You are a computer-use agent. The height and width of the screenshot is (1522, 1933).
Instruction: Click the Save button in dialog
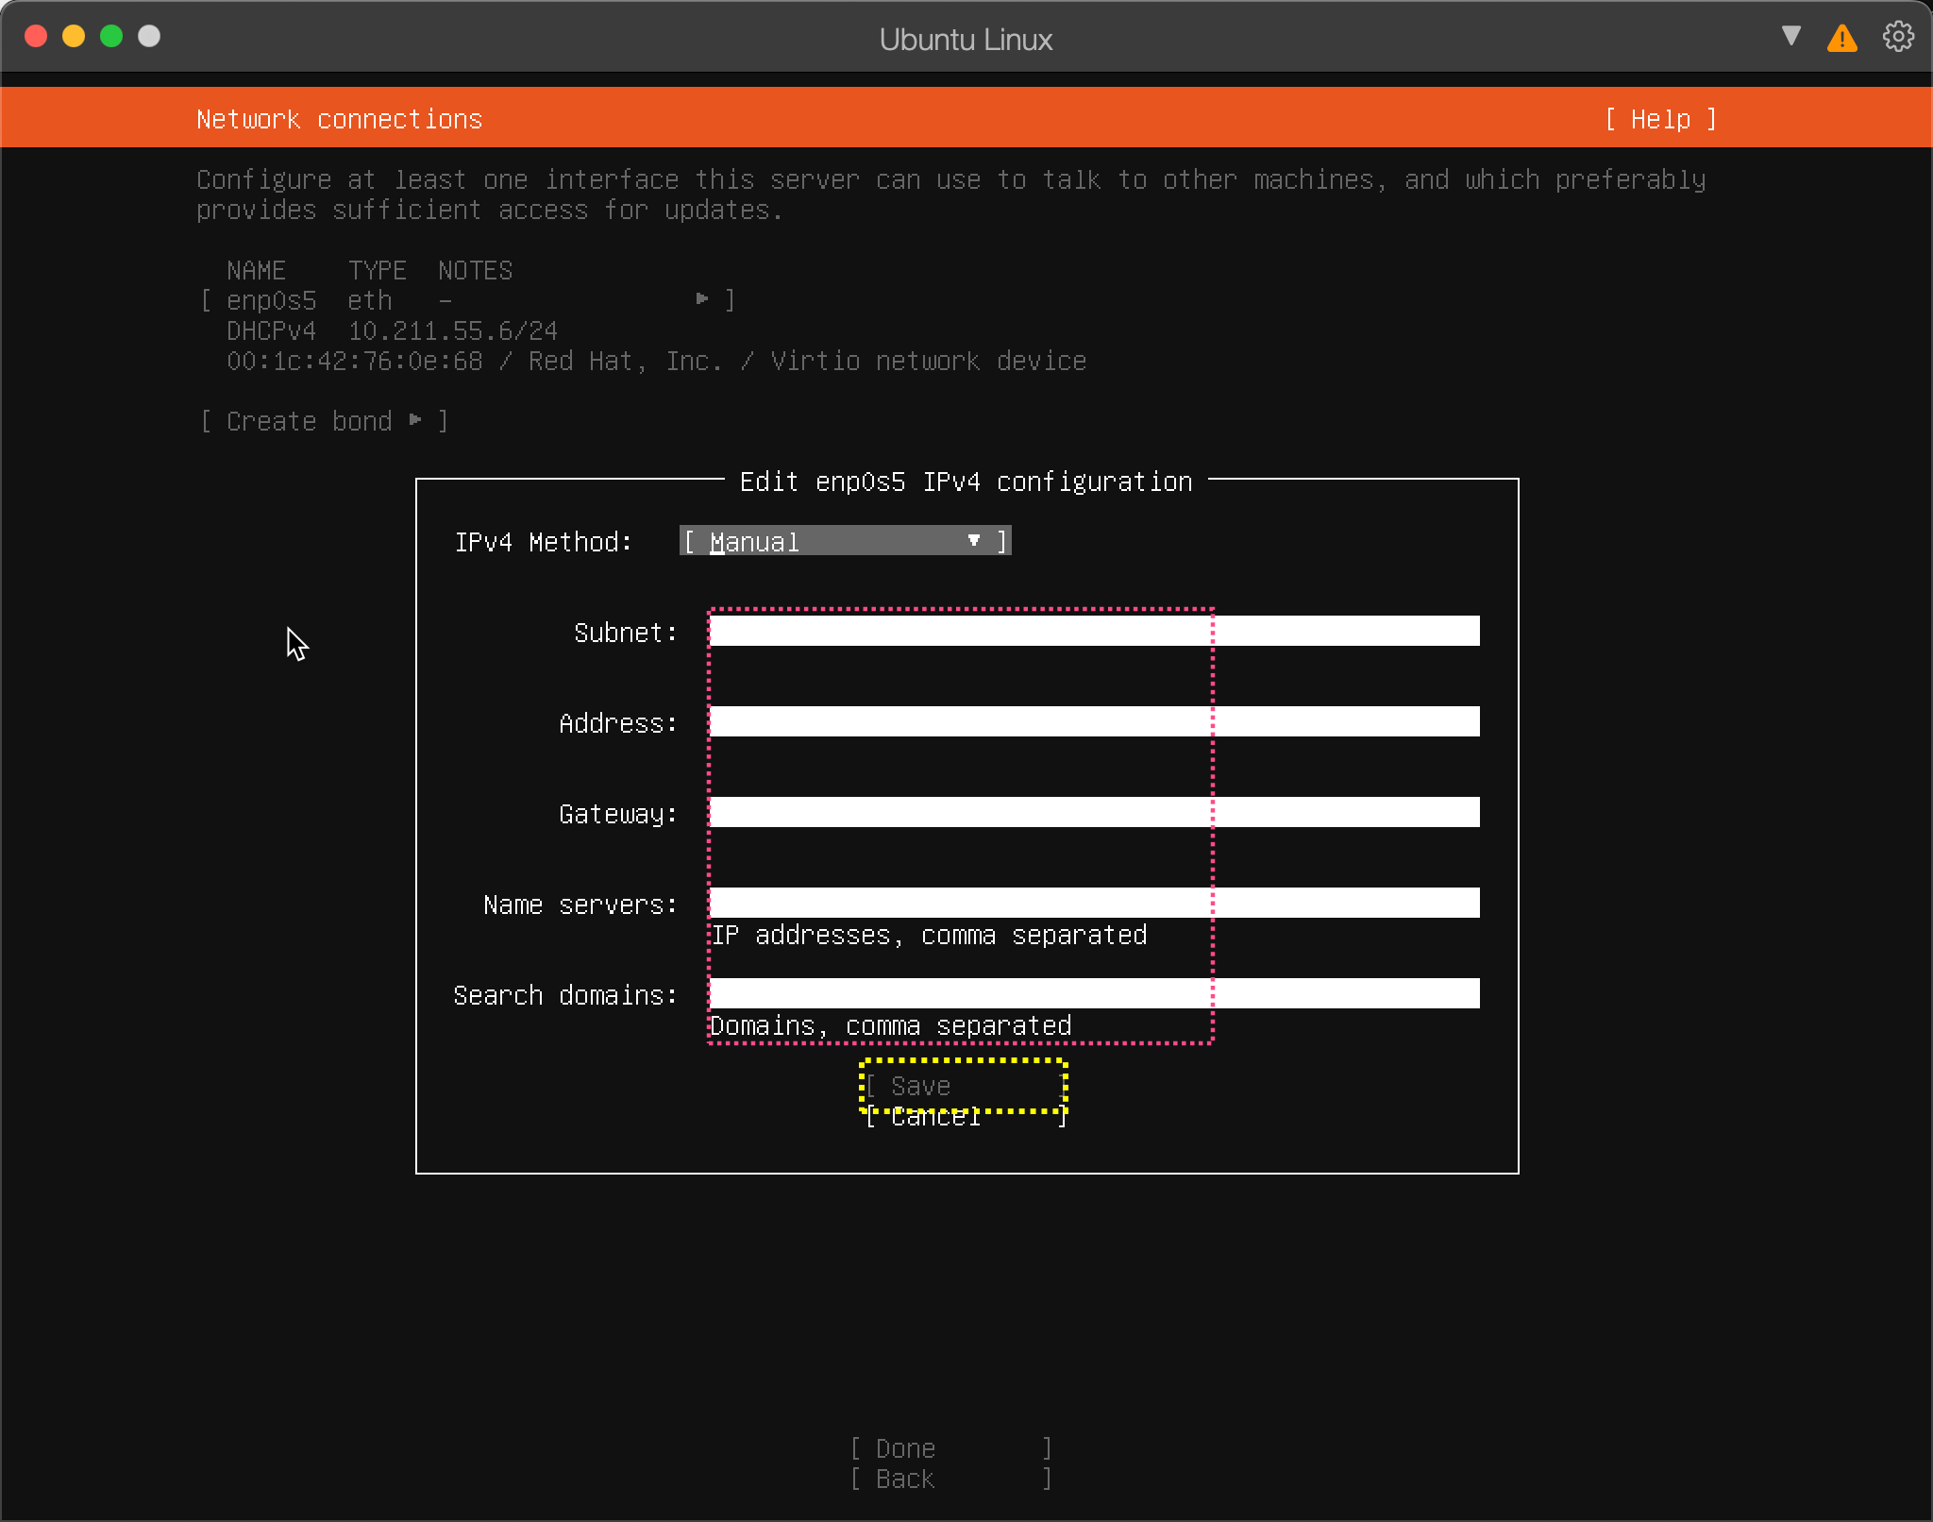pyautogui.click(x=965, y=1086)
